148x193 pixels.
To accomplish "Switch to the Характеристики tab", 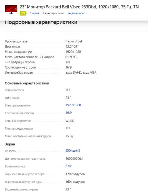I will [x=53, y=13].
